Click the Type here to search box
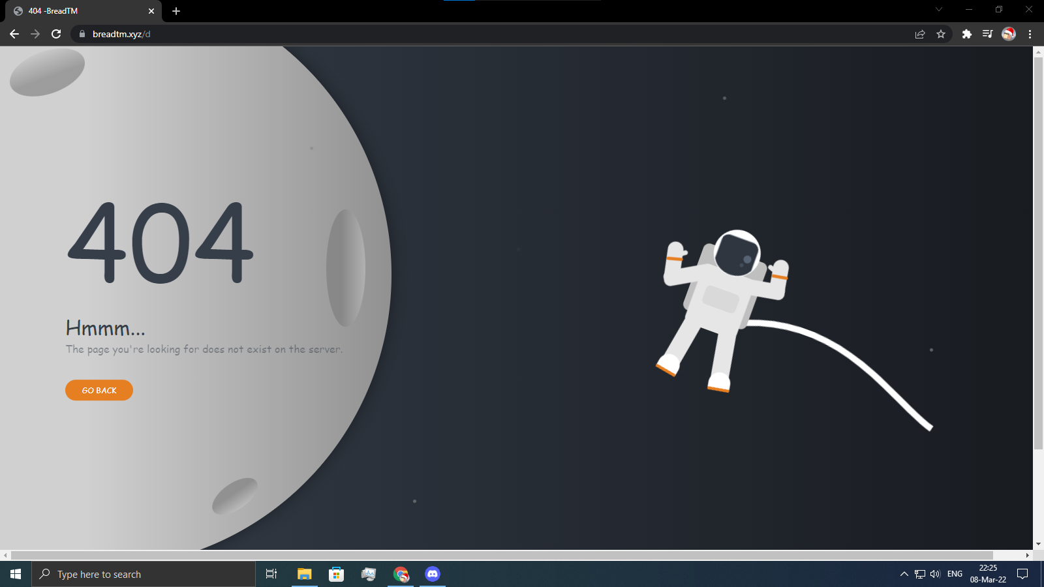Image resolution: width=1044 pixels, height=587 pixels. 144,574
